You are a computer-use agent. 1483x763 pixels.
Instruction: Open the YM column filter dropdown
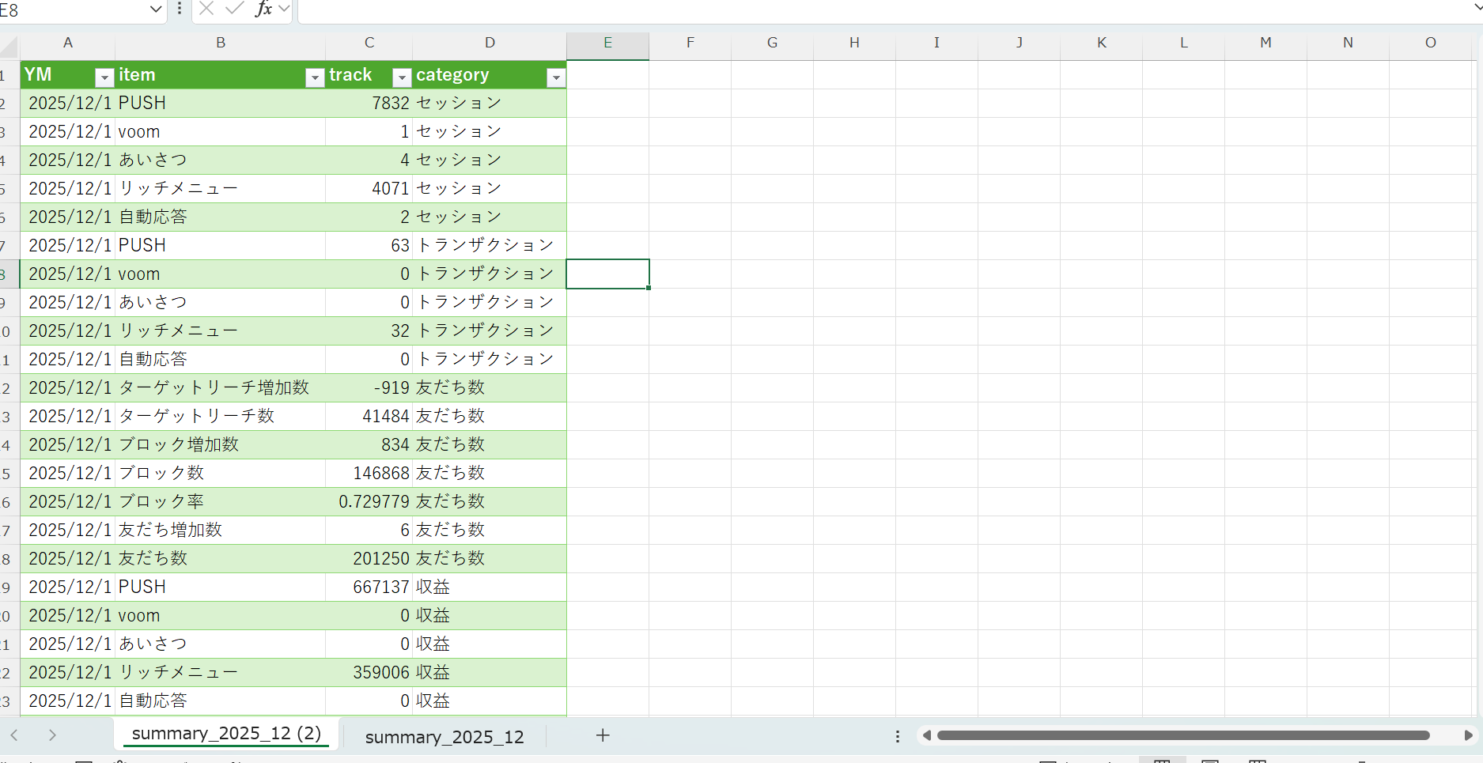pos(104,77)
